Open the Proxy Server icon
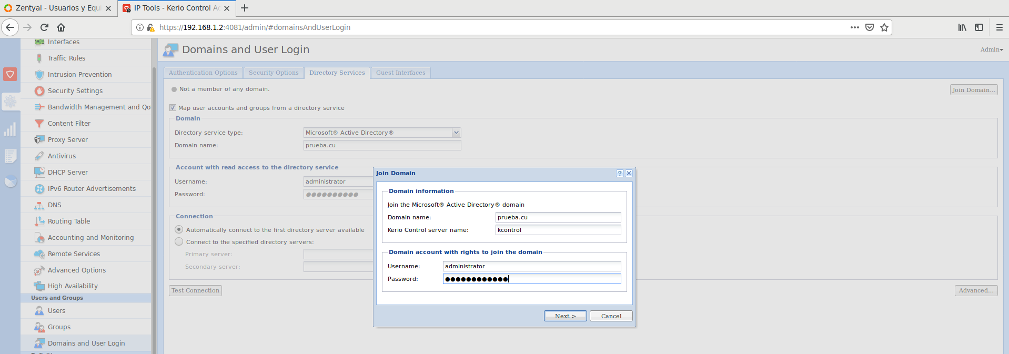This screenshot has height=354, width=1009. click(39, 139)
